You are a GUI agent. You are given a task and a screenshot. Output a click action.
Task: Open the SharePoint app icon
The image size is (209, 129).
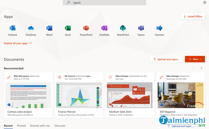pyautogui.click(x=123, y=28)
